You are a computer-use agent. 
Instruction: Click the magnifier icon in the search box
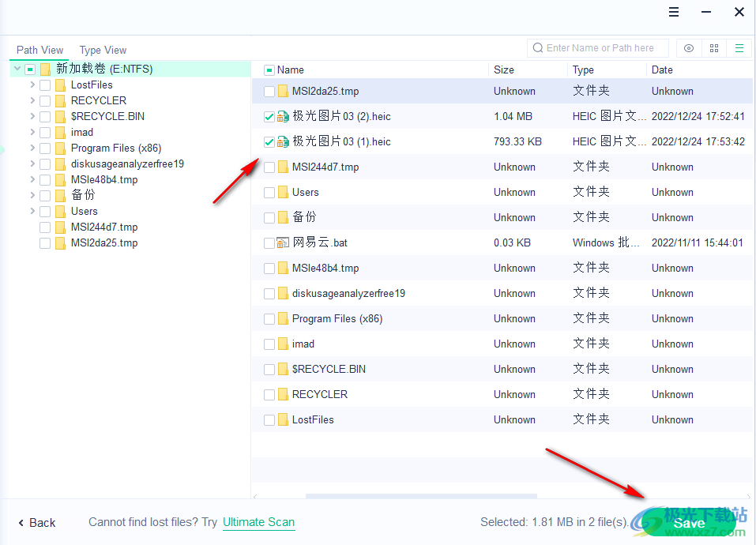[538, 47]
